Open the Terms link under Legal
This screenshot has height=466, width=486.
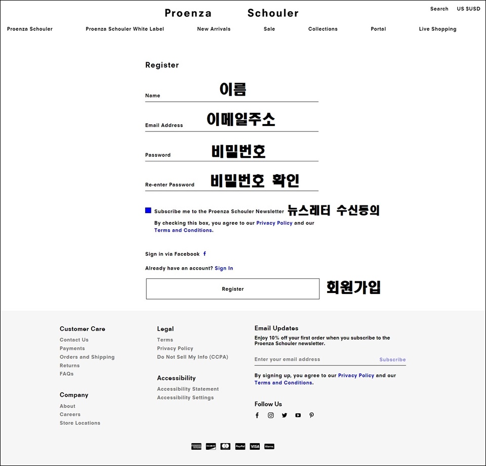[x=165, y=340]
